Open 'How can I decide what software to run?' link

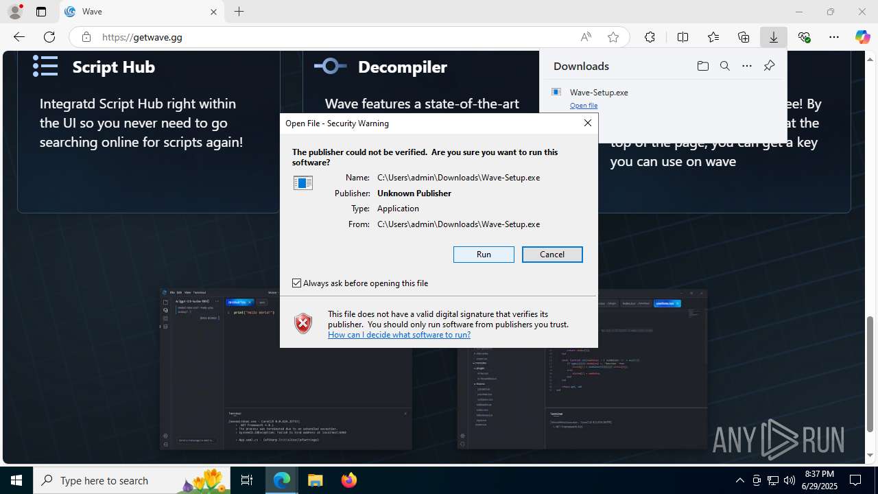[399, 335]
